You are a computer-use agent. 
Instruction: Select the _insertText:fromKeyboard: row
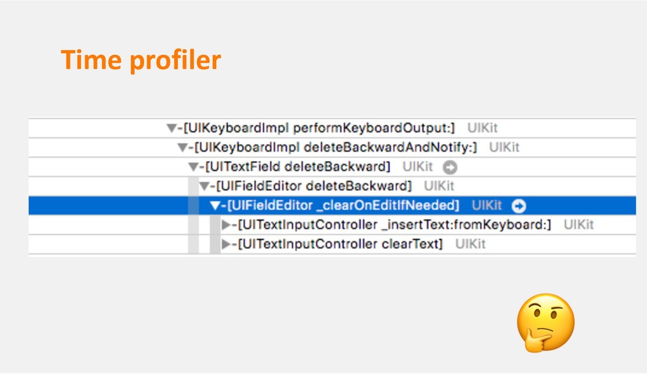(332, 225)
